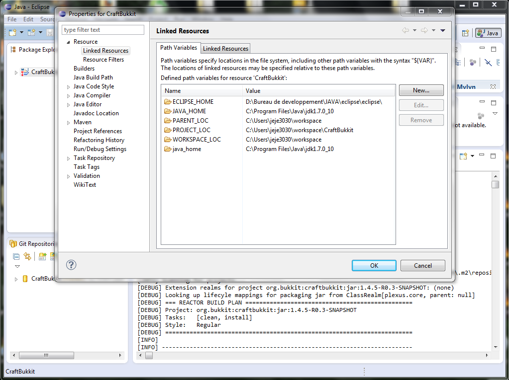Open the dialog's view menu dropdown arrow
Image resolution: width=509 pixels, height=380 pixels.
pos(443,31)
